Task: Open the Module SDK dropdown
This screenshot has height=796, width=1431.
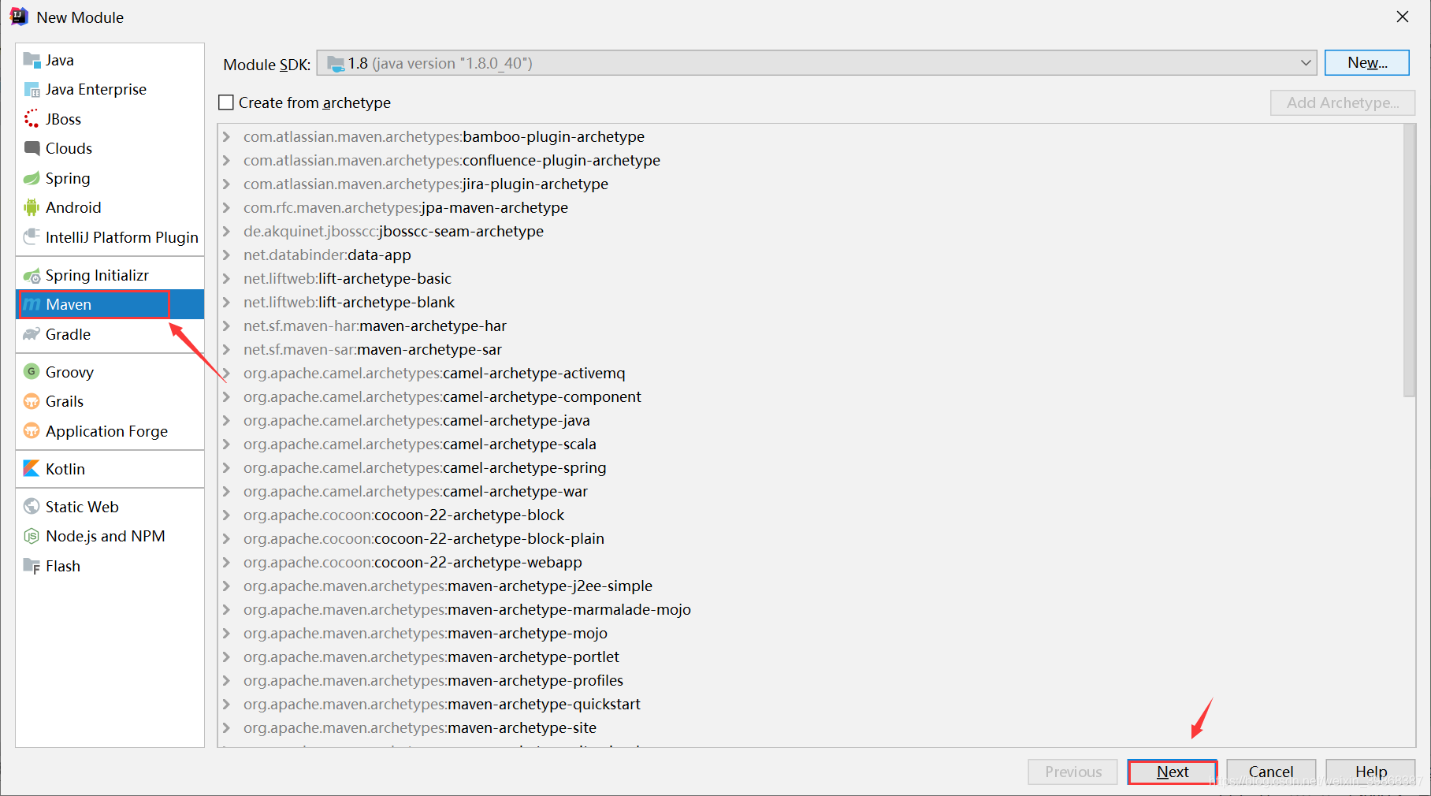Action: point(816,63)
